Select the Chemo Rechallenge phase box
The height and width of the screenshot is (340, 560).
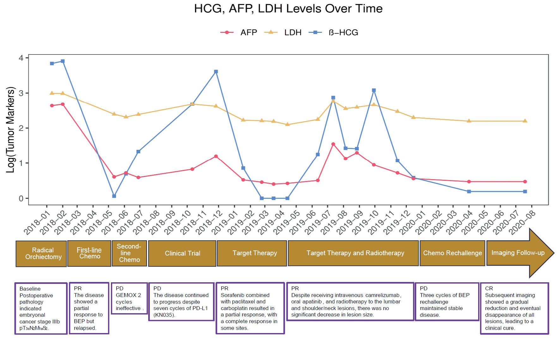pyautogui.click(x=452, y=253)
